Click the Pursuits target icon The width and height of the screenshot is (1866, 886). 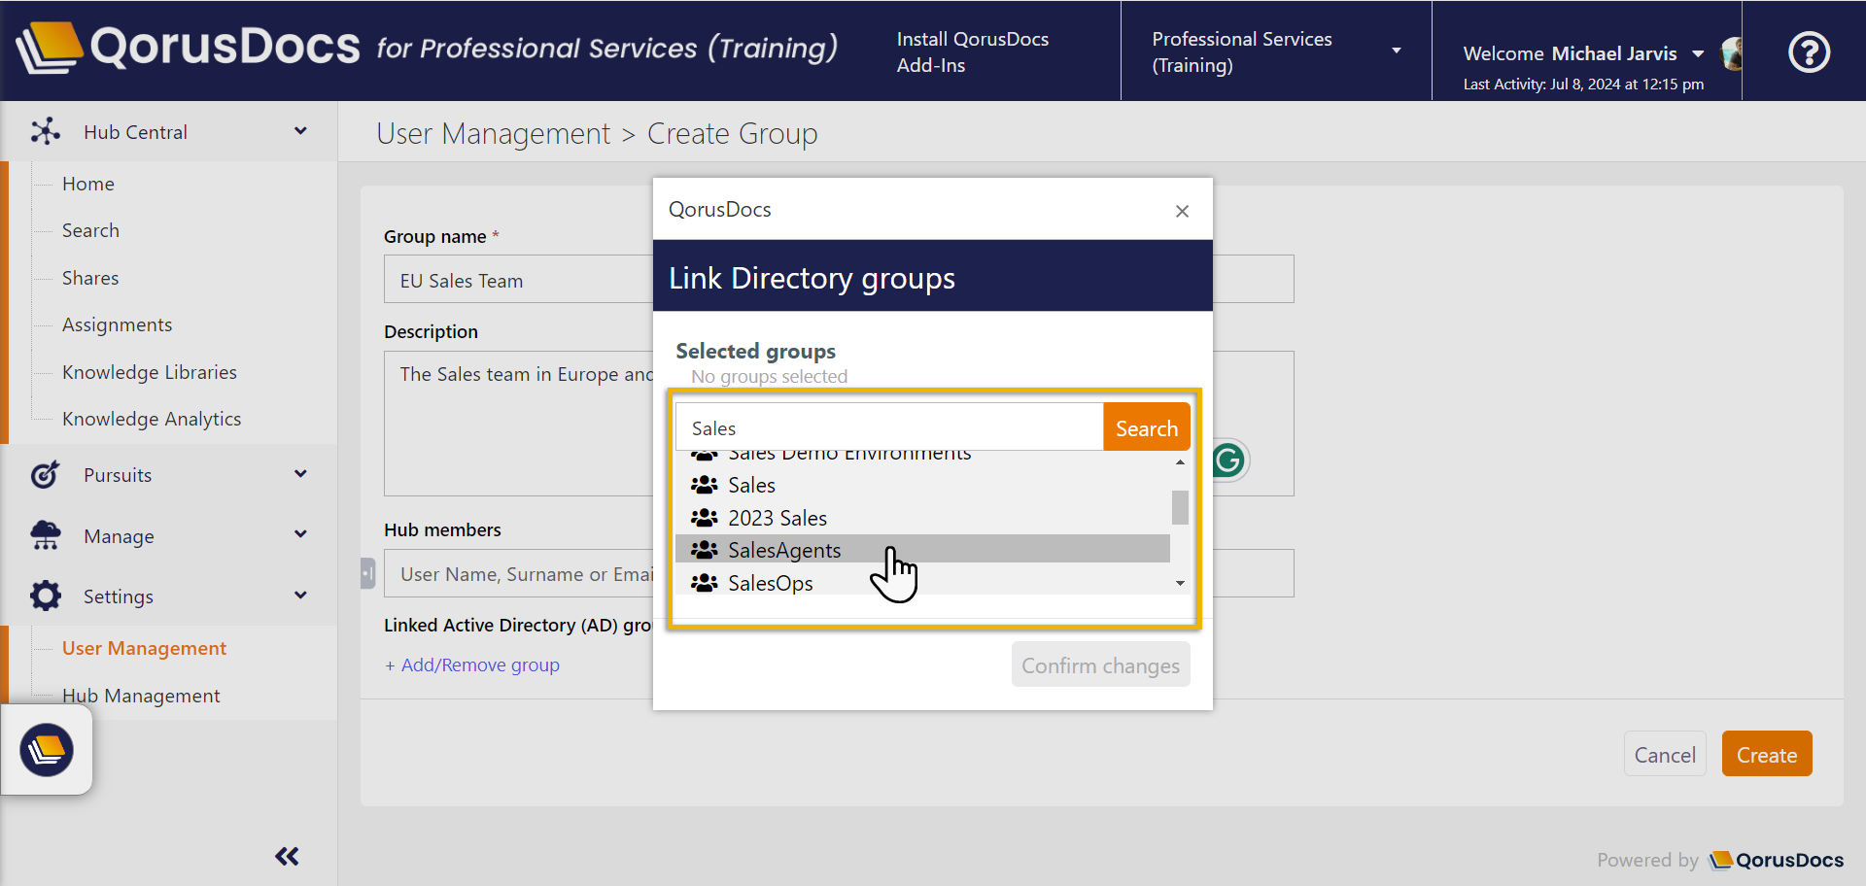click(x=45, y=474)
